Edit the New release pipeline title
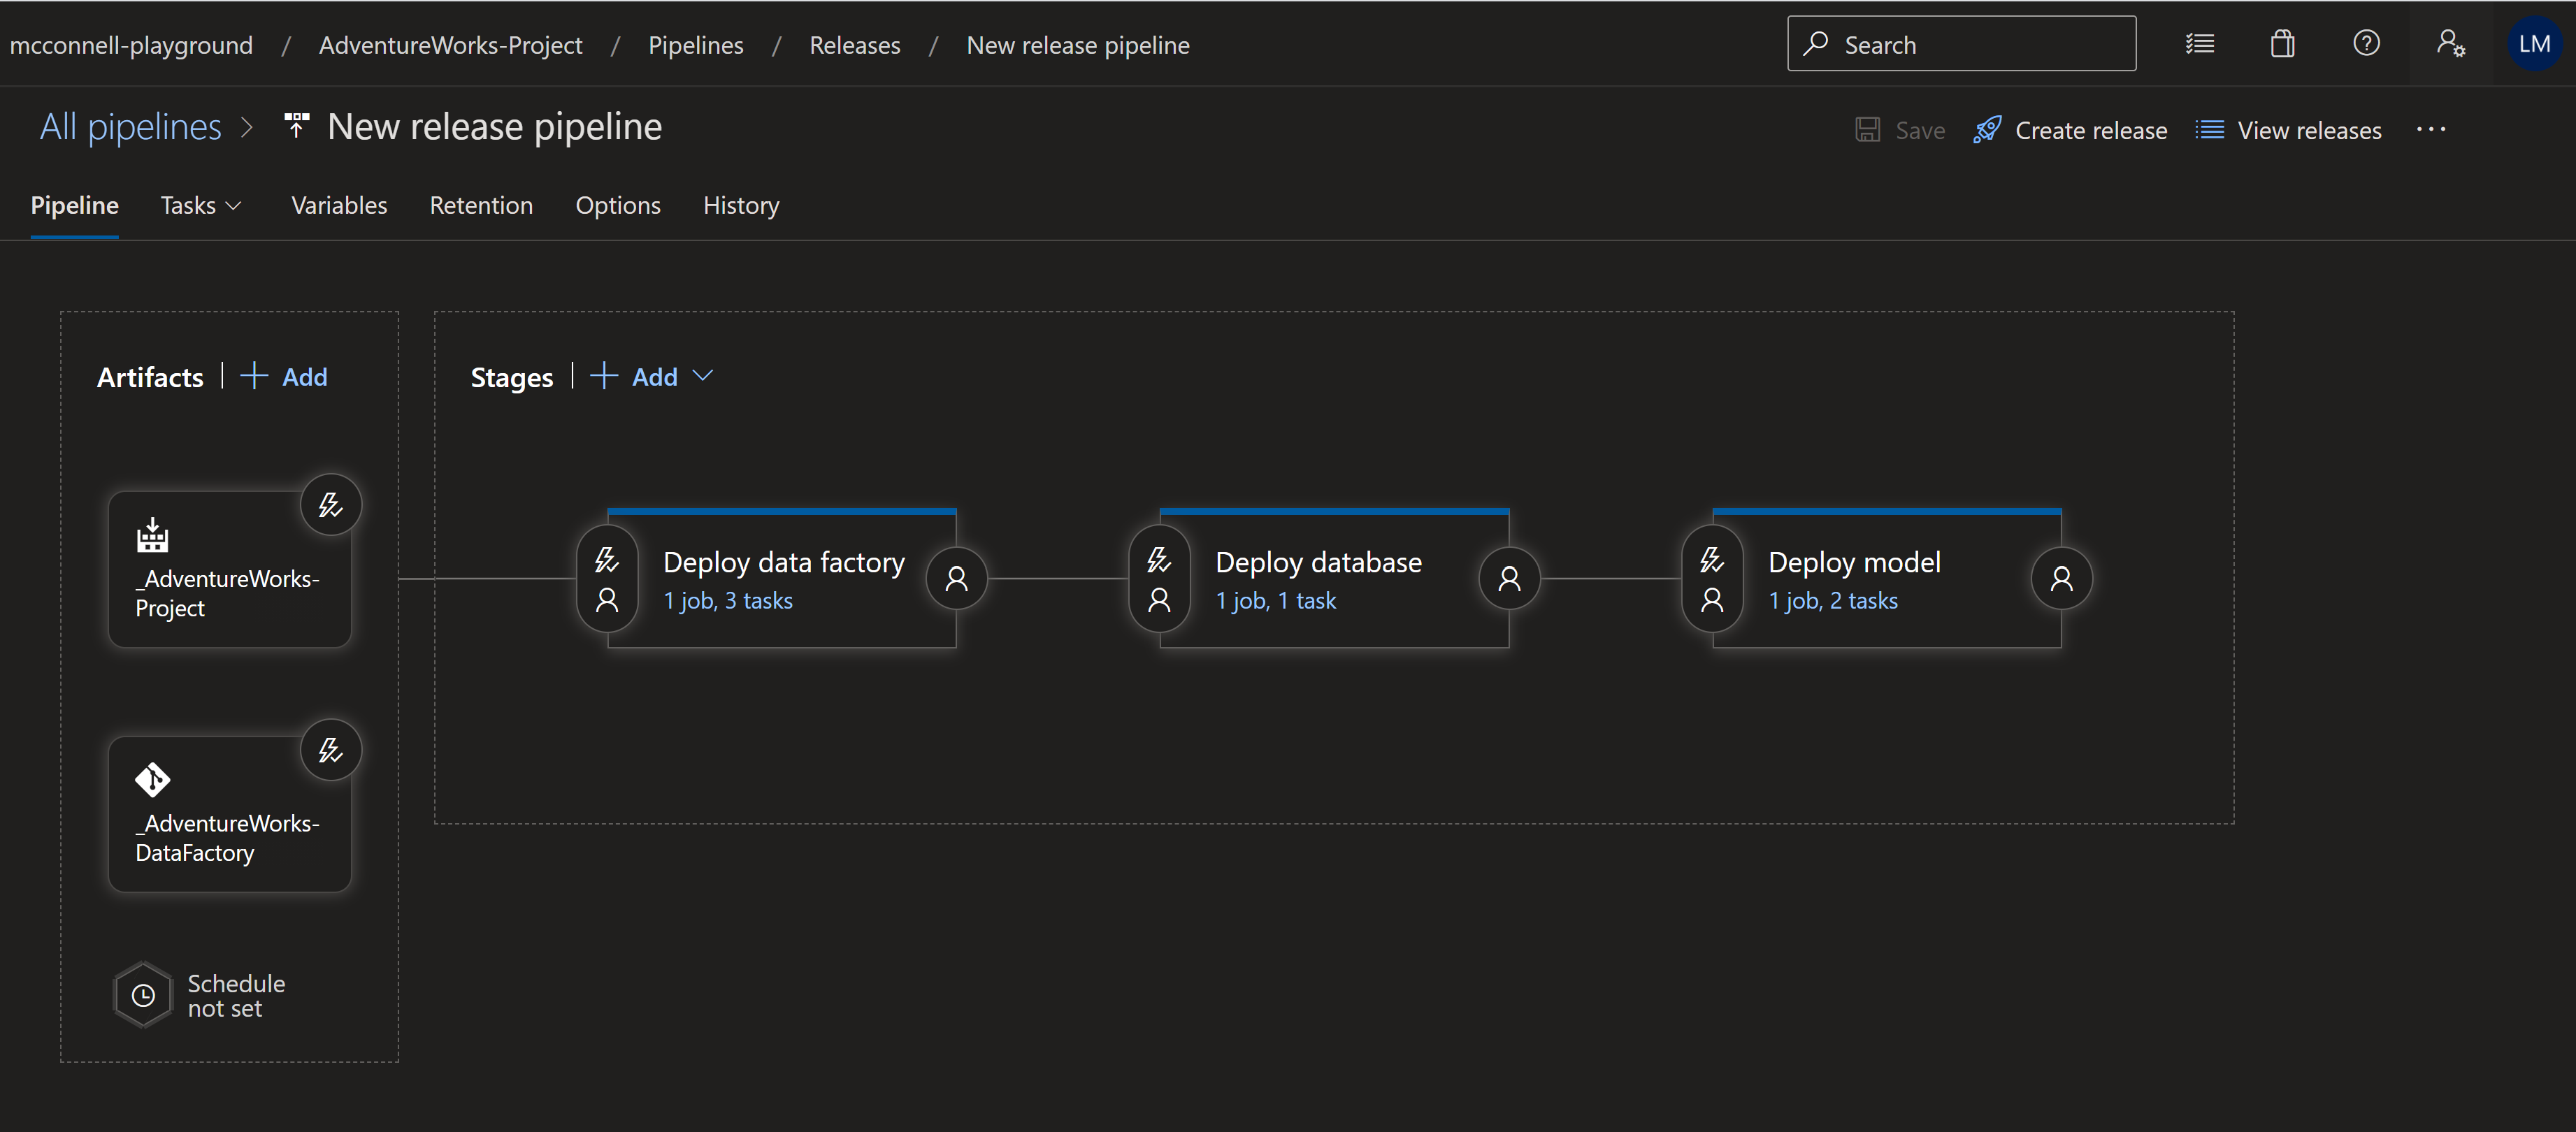Viewport: 2576px width, 1132px height. tap(495, 127)
